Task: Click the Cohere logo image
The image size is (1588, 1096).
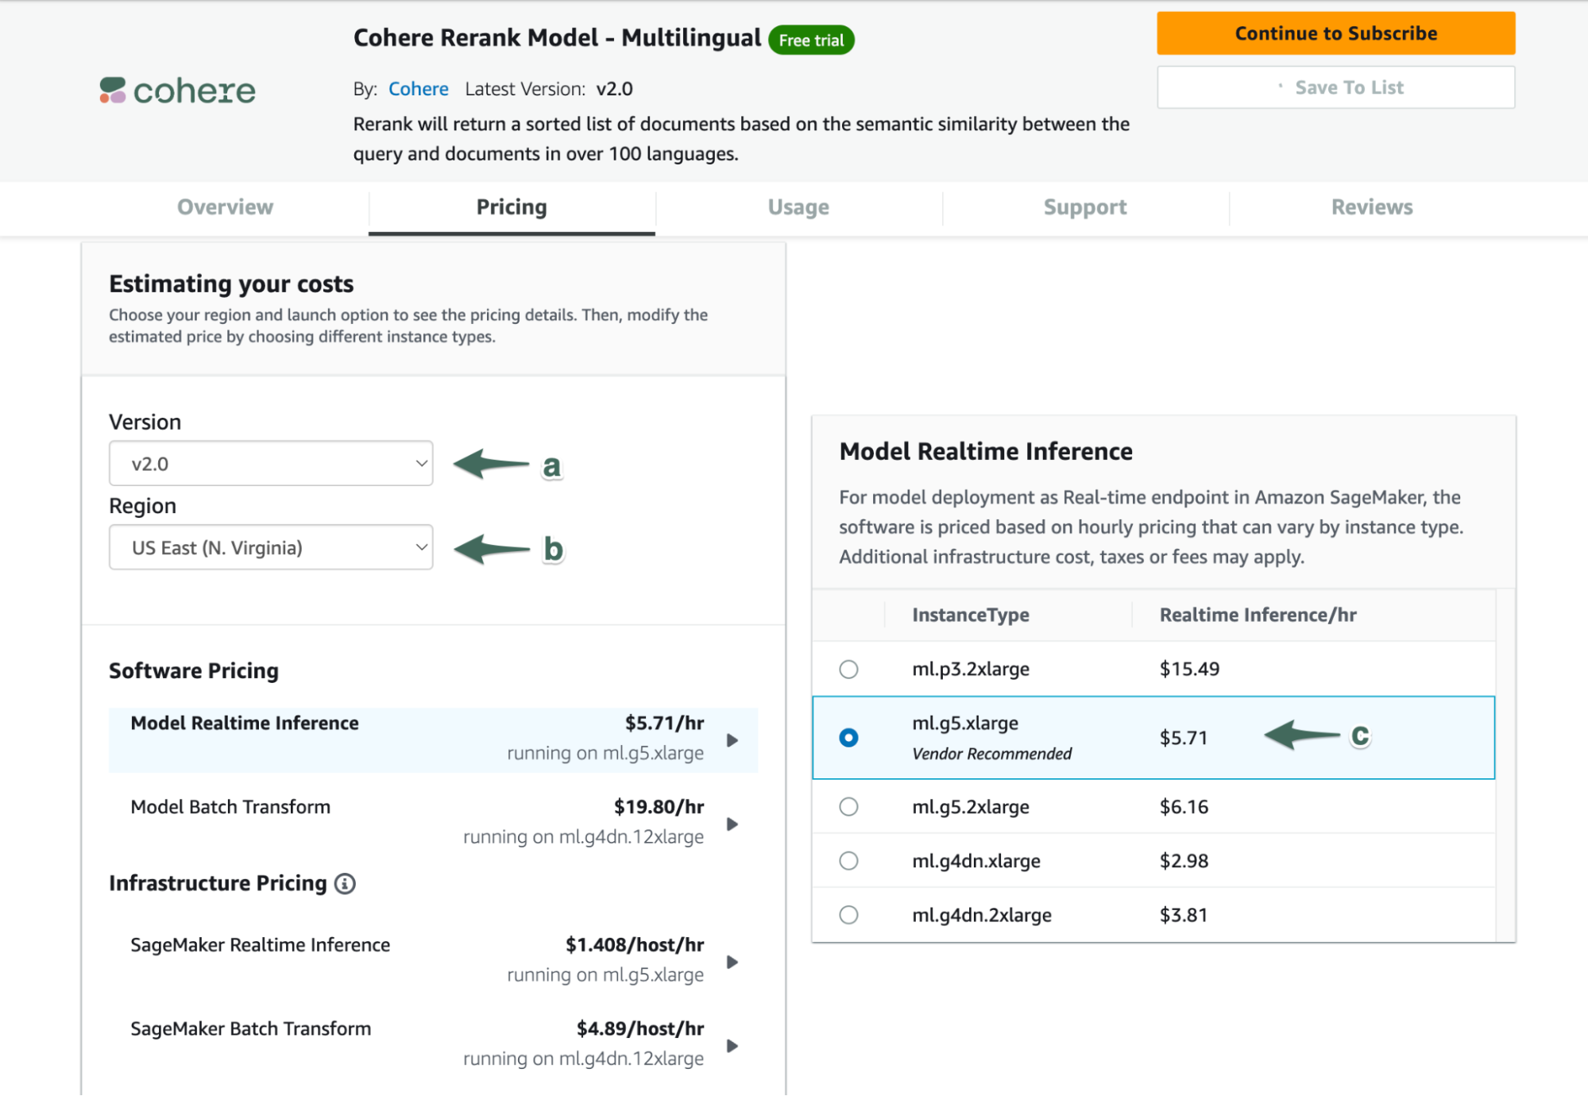Action: click(177, 91)
